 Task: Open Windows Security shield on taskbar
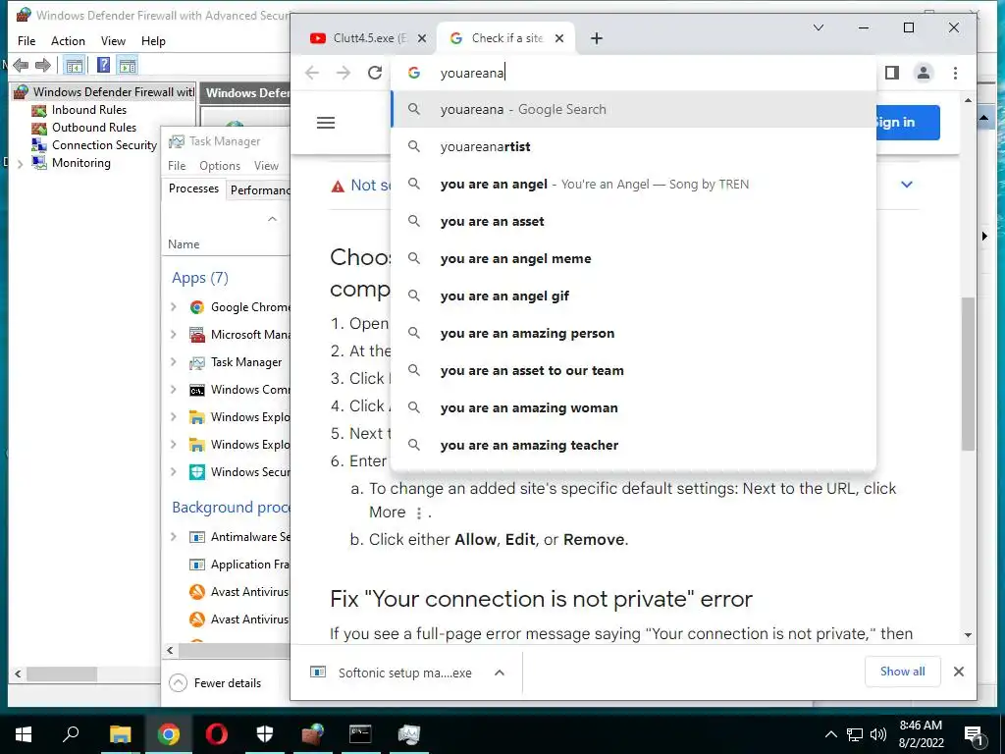coord(265,734)
